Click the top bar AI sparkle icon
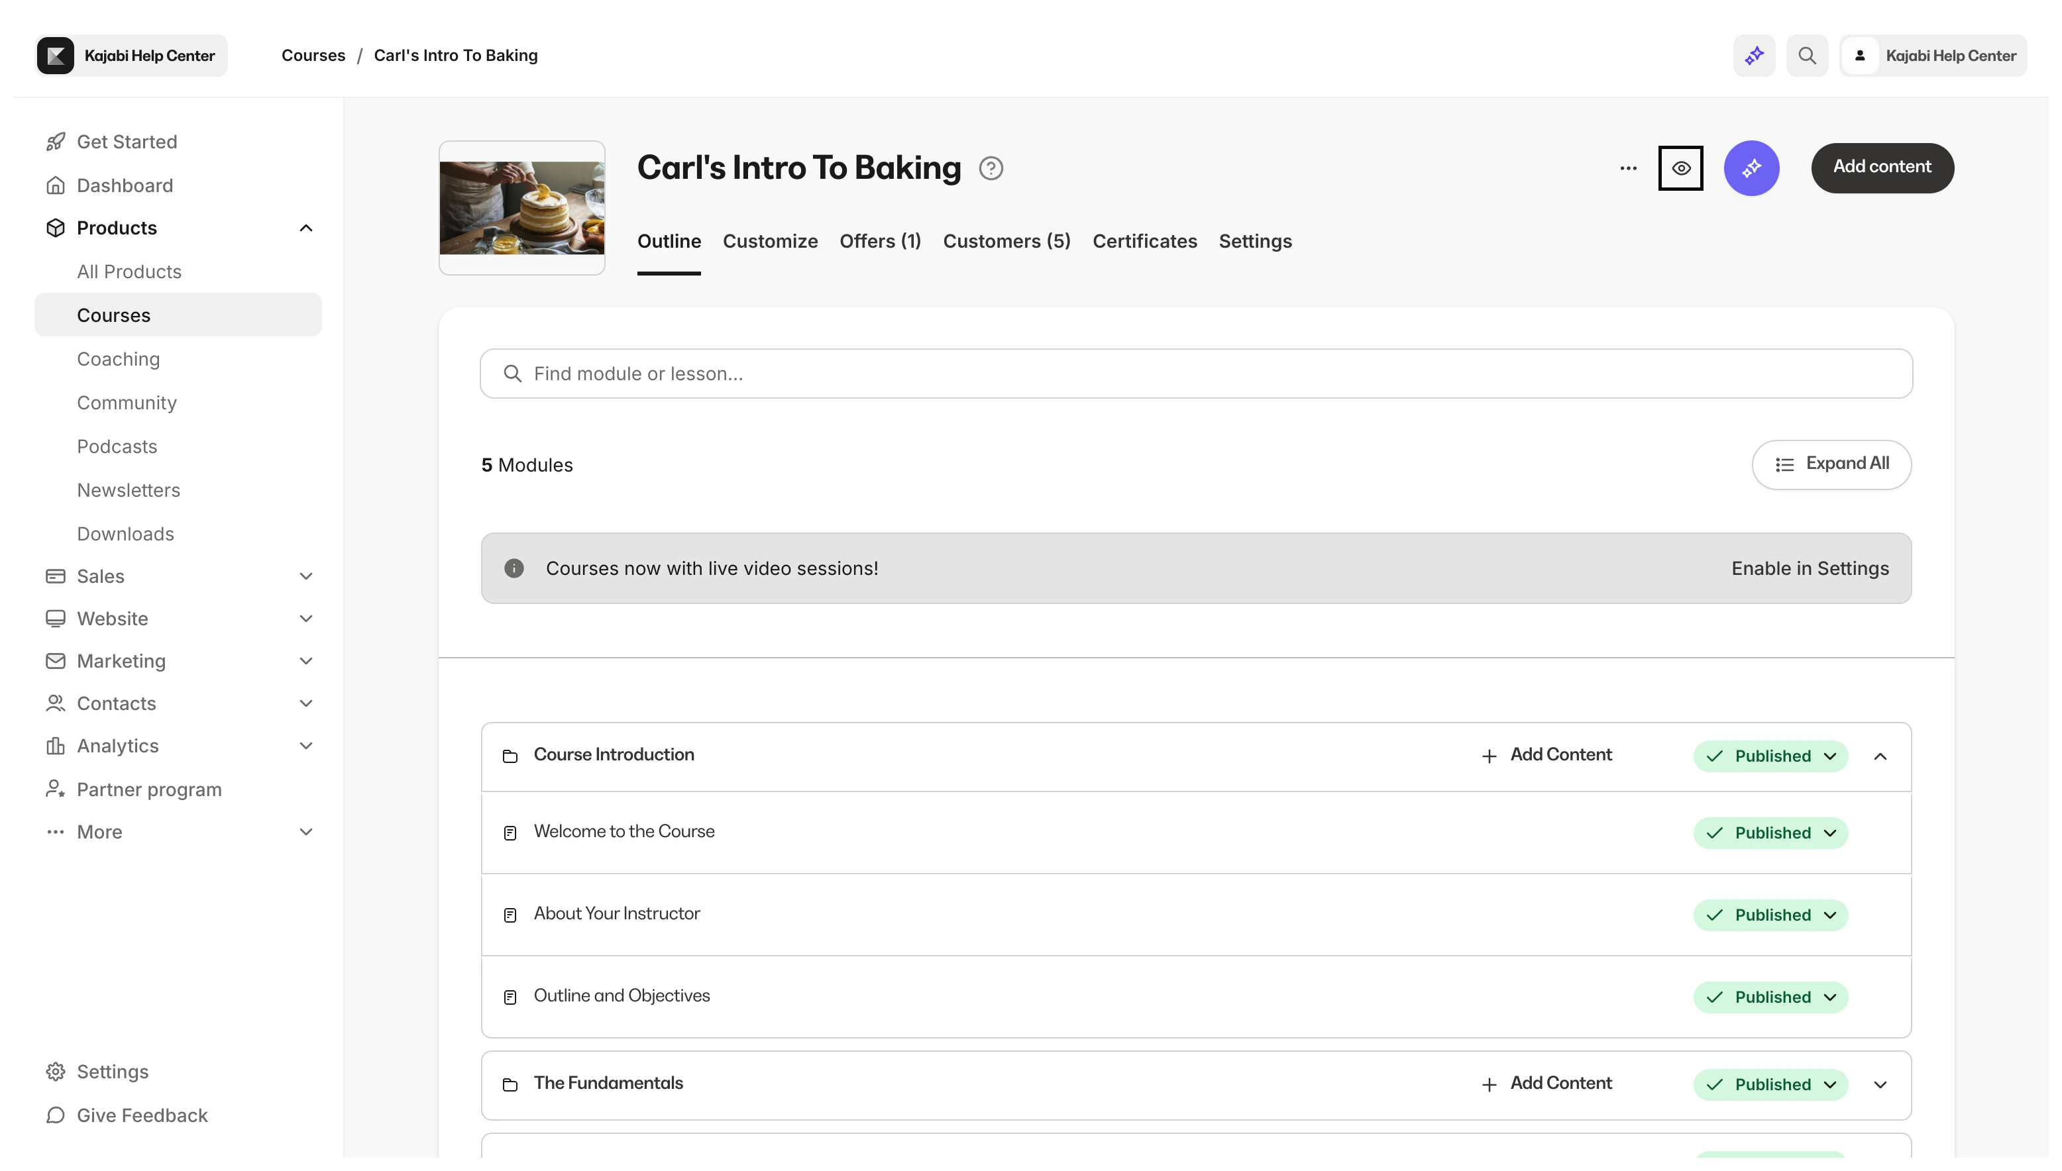The image size is (2062, 1171). point(1754,56)
